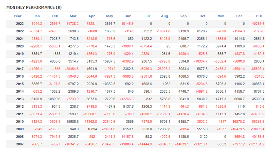Click the Year column header
The width and height of the screenshot is (271, 151).
coord(17,16)
